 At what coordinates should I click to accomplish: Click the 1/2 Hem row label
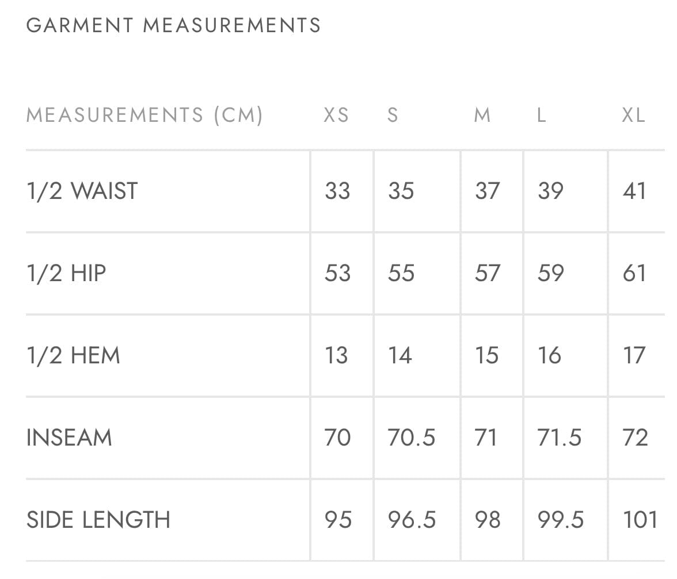[x=73, y=355]
